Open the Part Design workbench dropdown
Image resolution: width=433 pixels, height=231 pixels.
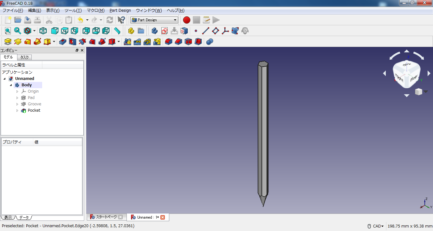(x=154, y=20)
